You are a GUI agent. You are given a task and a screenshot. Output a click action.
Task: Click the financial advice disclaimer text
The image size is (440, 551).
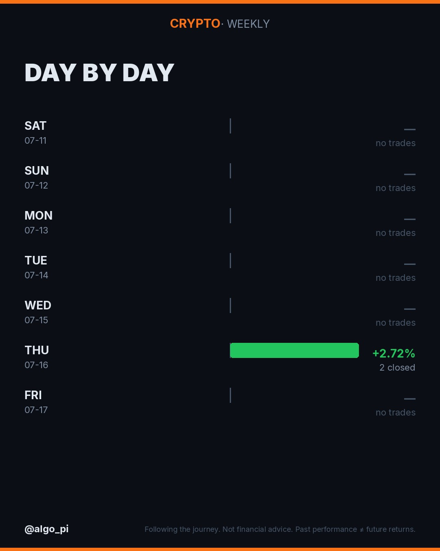pyautogui.click(x=280, y=529)
